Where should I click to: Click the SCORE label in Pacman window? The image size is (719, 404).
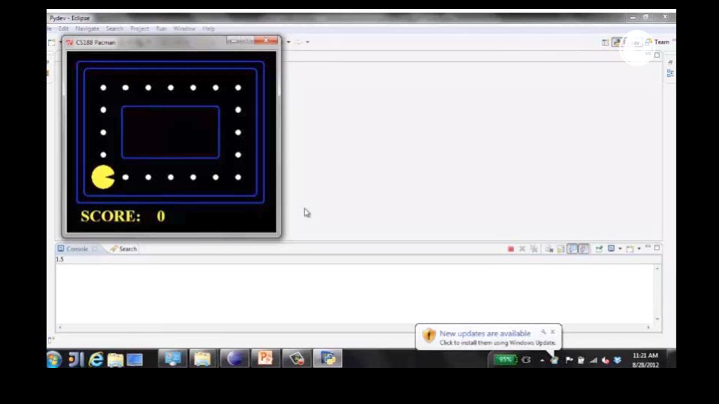coord(111,216)
